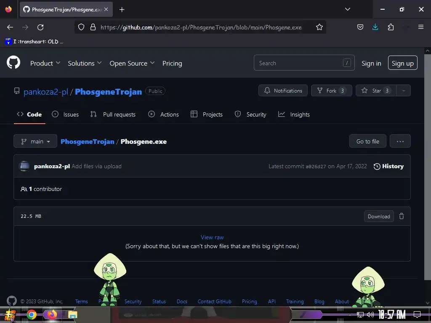
Task: Expand the Product menu
Action: pos(45,63)
